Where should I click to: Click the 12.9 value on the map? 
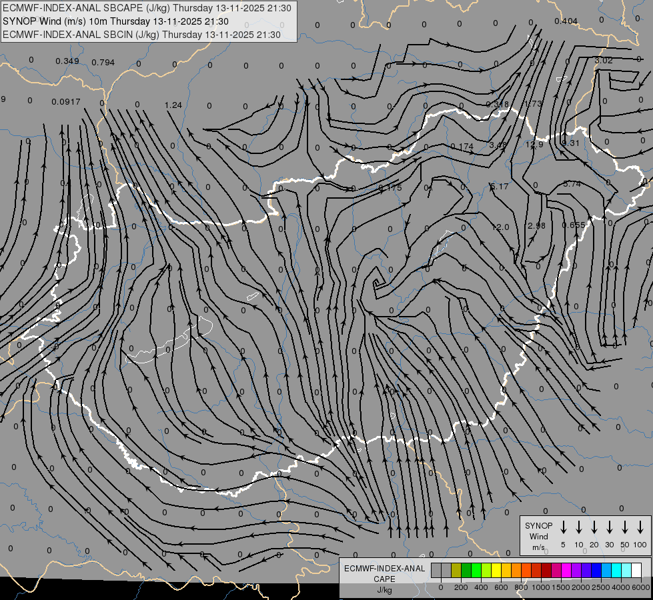[534, 144]
